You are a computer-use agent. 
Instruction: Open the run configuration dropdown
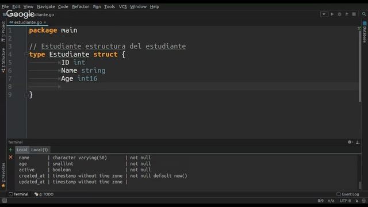click(x=324, y=14)
